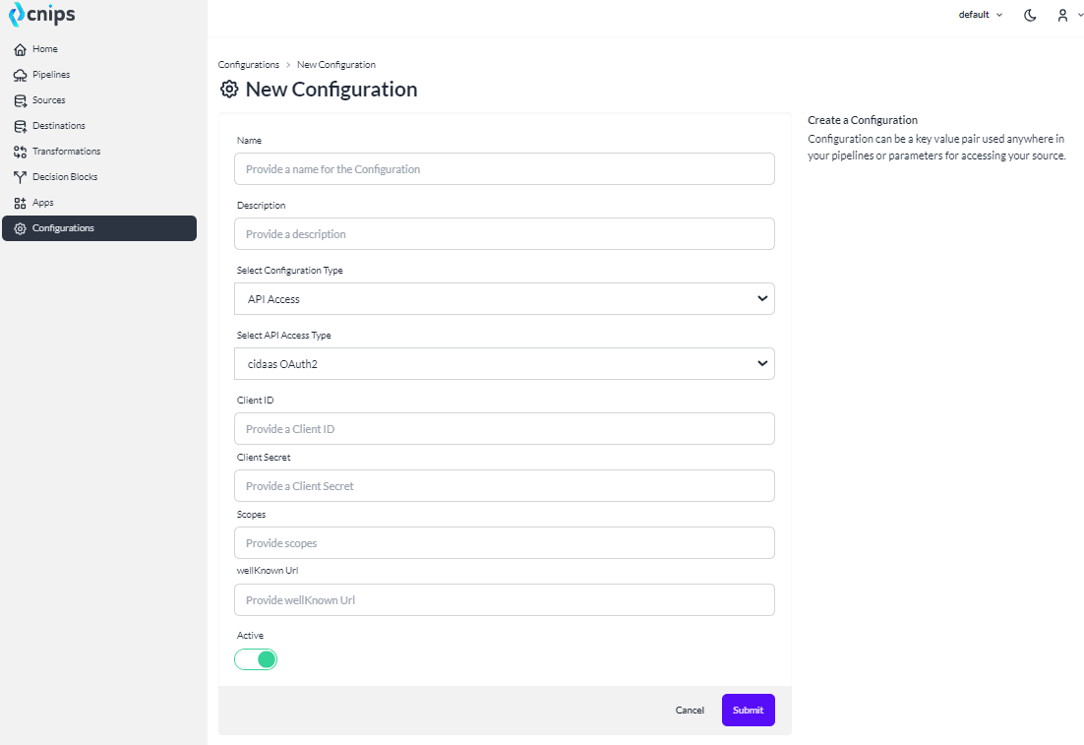Open Decision Blocks in the sidebar
Viewport: 1084px width, 745px height.
click(x=99, y=177)
